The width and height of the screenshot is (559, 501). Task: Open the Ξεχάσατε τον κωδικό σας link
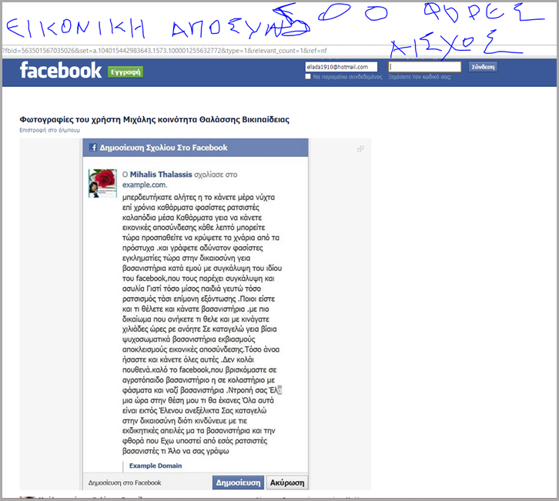(419, 77)
